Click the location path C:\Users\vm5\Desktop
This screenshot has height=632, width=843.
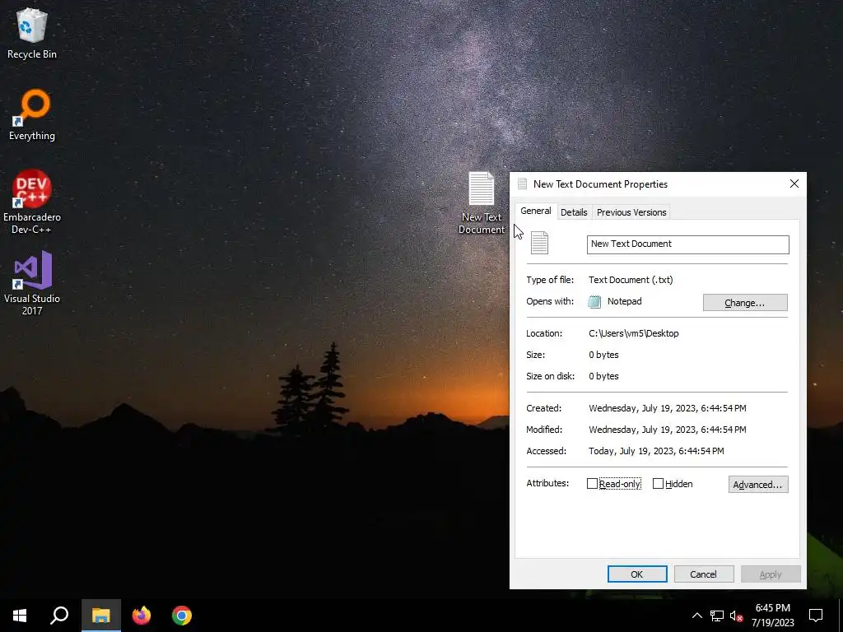633,333
